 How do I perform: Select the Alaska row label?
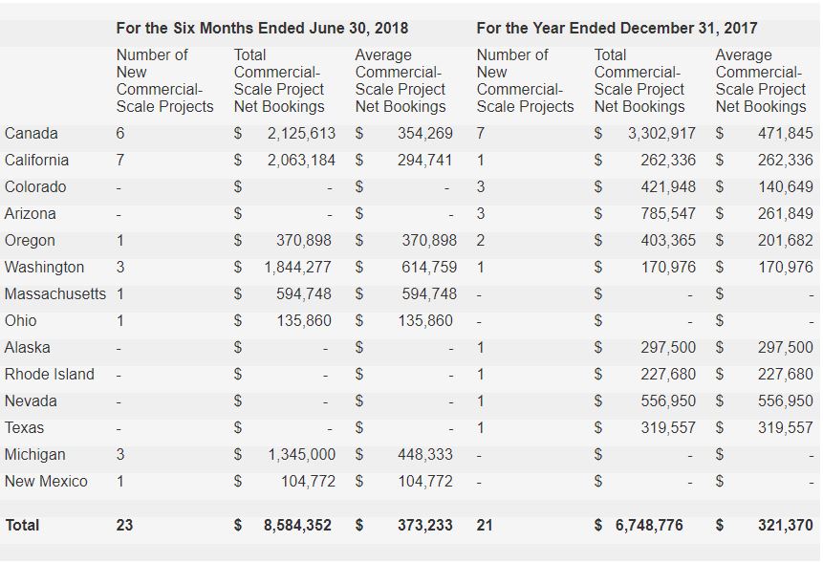[x=28, y=348]
